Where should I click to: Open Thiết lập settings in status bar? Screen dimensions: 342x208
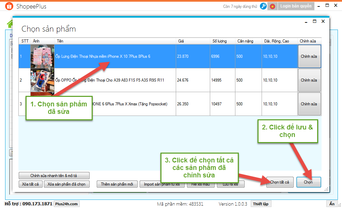[x=261, y=204]
